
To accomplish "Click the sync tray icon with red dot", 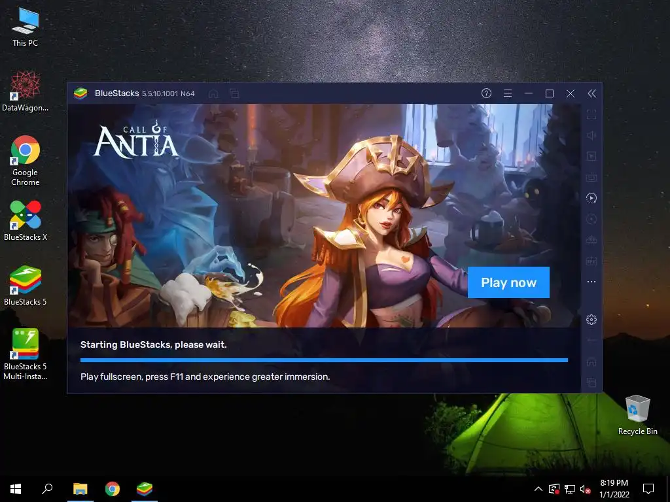I will click(554, 489).
